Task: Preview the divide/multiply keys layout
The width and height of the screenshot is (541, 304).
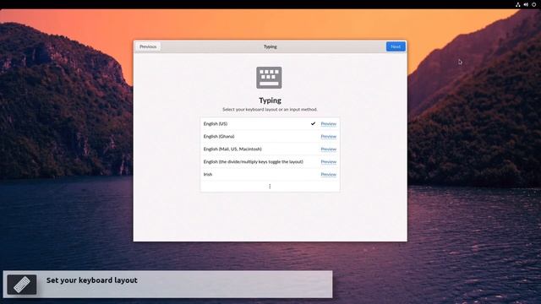Action: [328, 161]
